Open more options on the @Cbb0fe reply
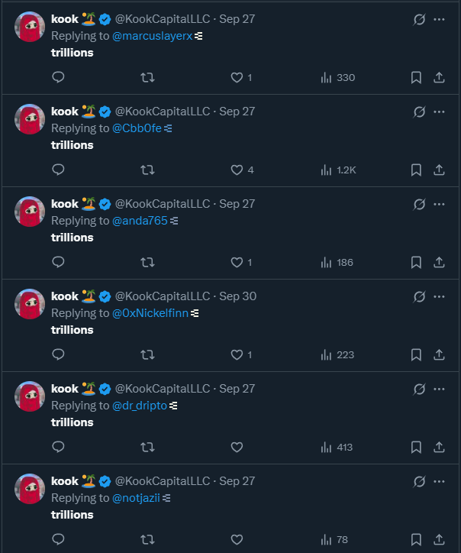The height and width of the screenshot is (553, 461). click(439, 112)
